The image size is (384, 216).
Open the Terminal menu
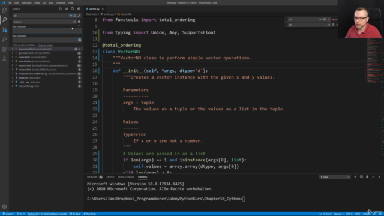(x=61, y=2)
